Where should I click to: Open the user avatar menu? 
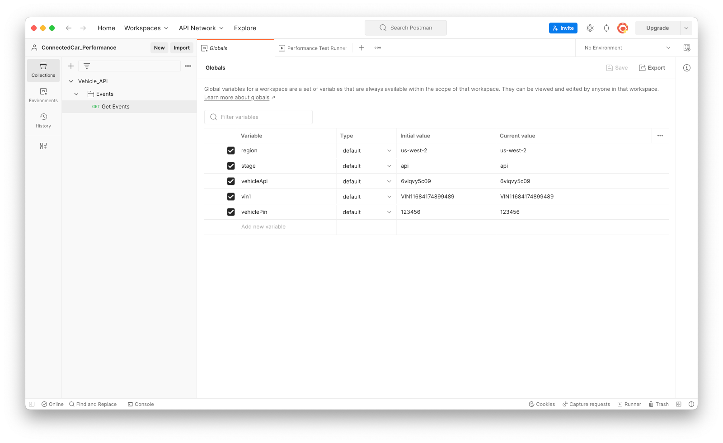tap(623, 28)
